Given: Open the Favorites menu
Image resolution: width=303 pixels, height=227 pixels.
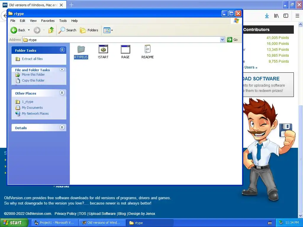Looking at the screenshot, I should (48, 21).
